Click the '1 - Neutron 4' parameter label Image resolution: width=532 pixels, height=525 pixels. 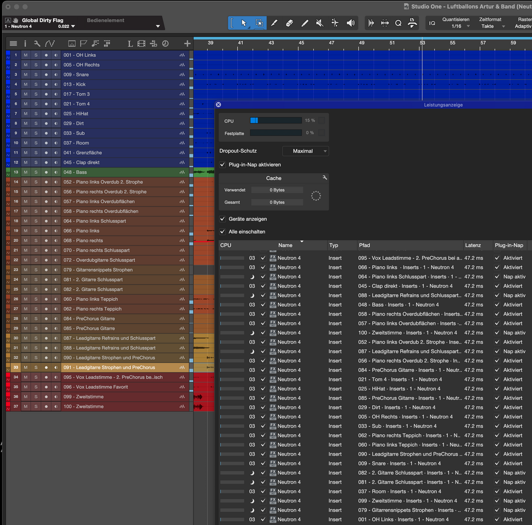coord(19,26)
